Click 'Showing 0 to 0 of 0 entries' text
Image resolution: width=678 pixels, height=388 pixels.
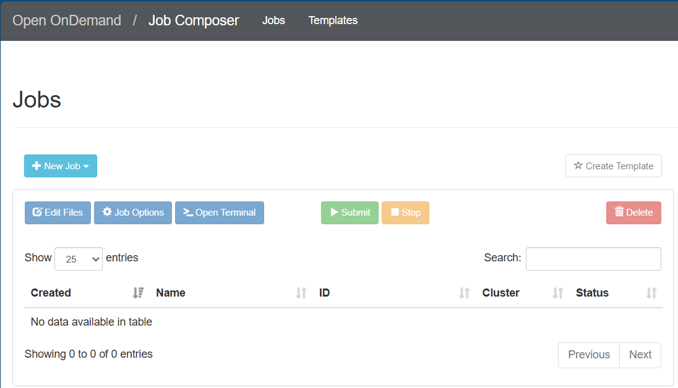point(88,354)
